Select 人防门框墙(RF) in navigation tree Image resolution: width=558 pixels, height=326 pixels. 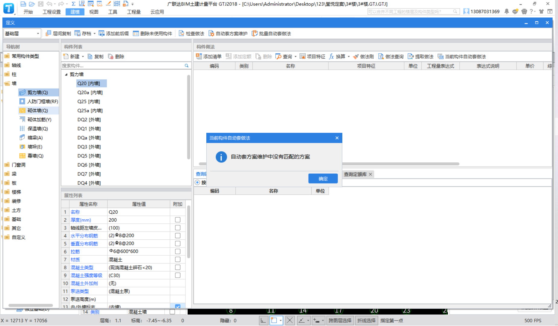(39, 101)
